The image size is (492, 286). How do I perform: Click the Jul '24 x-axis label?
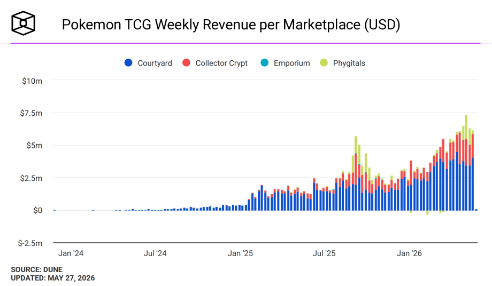click(x=155, y=253)
